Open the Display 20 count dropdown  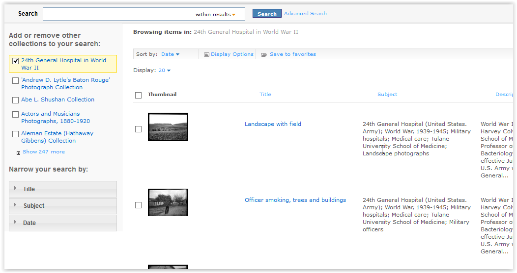(x=165, y=71)
